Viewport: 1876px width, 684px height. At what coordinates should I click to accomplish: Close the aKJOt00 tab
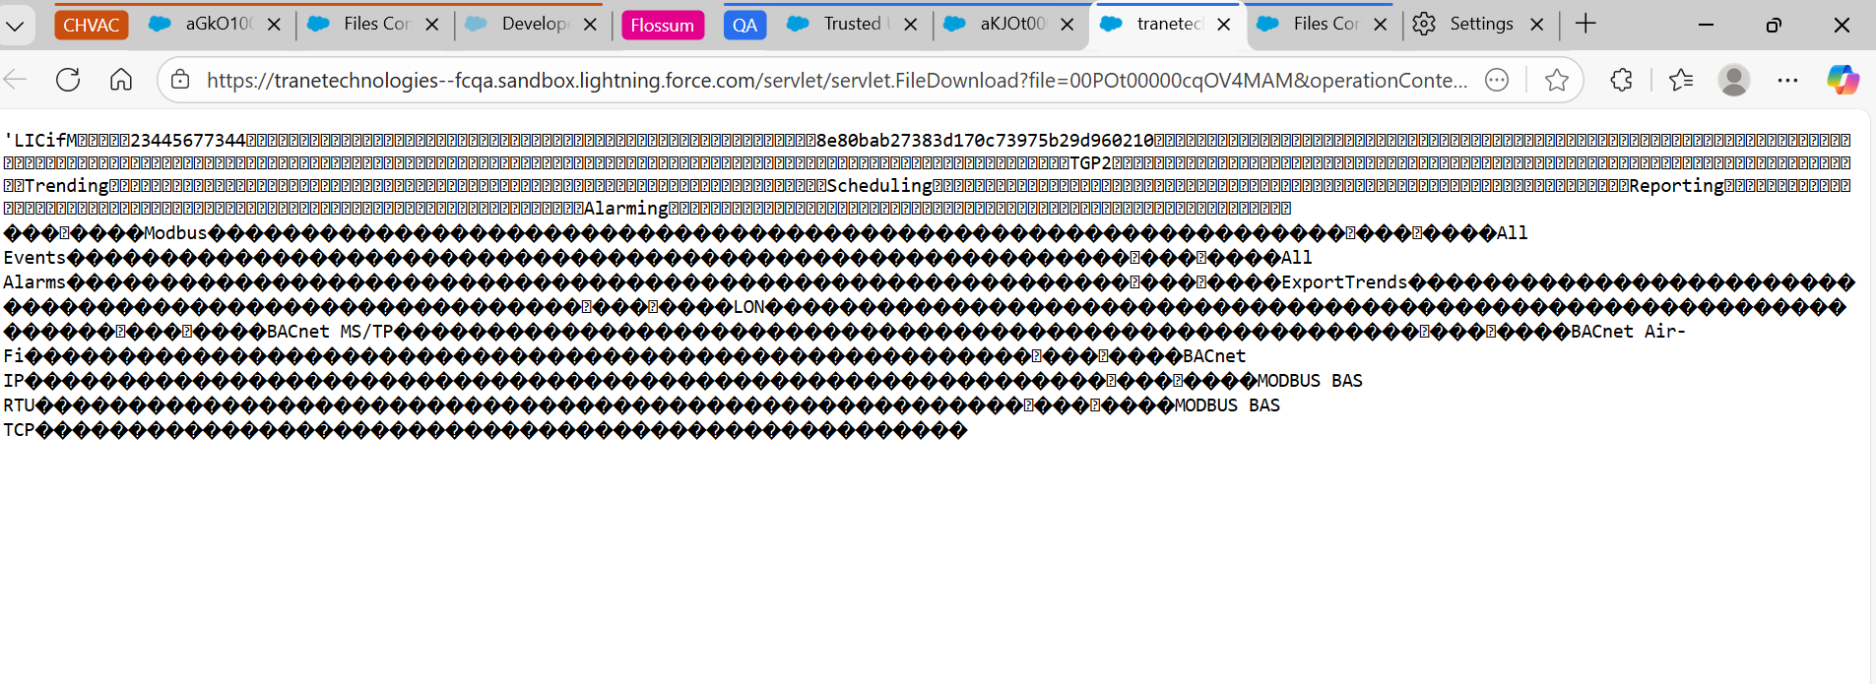1067,25
